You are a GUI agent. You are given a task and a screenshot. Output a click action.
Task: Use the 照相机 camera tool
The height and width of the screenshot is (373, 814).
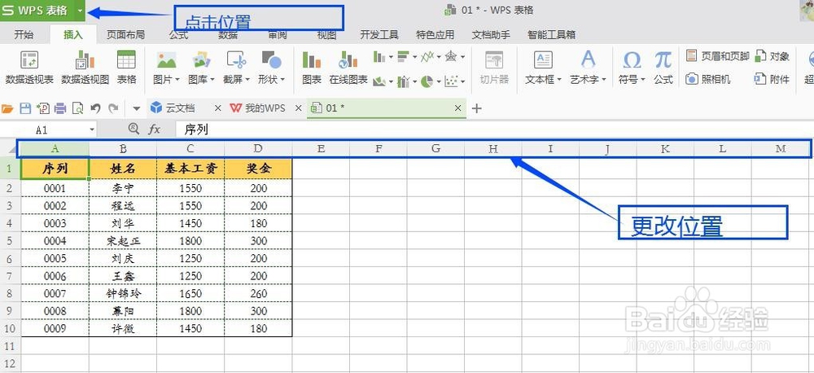(708, 79)
